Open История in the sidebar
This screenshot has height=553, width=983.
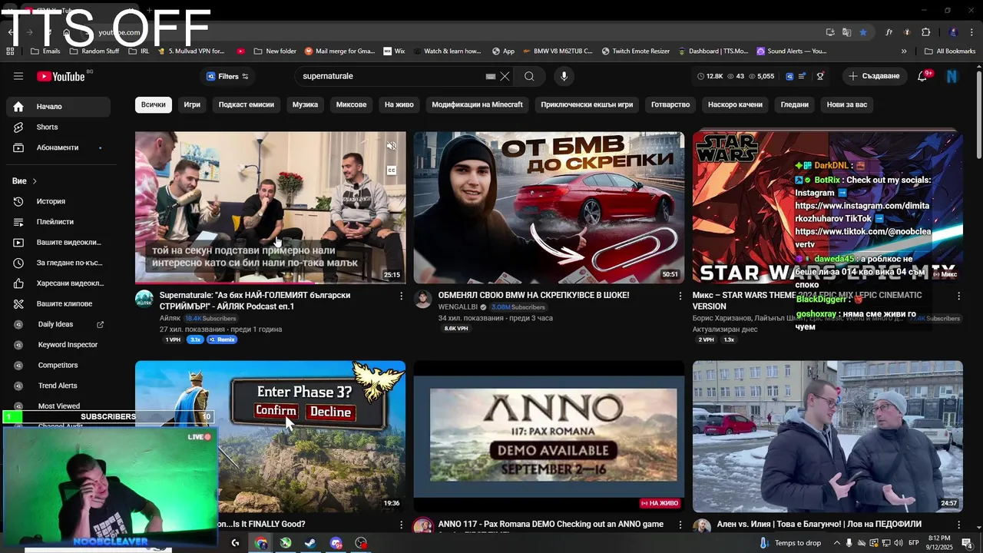pyautogui.click(x=58, y=201)
